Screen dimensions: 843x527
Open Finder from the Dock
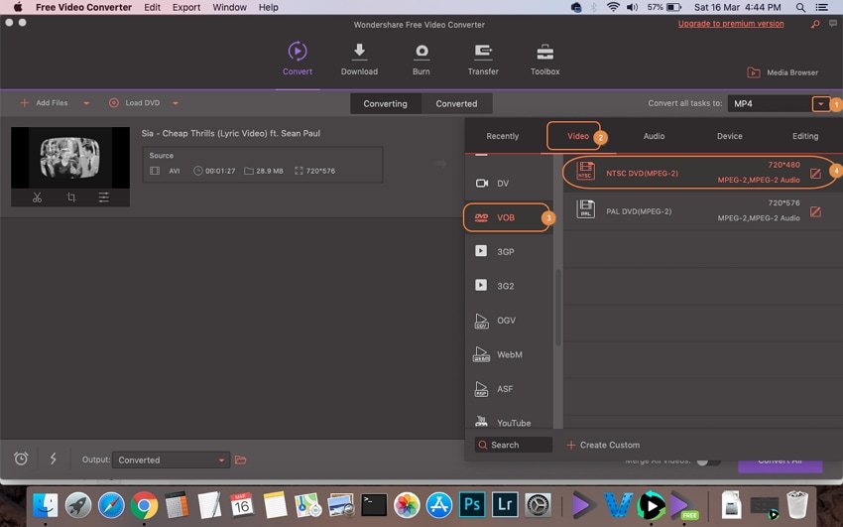click(x=46, y=505)
